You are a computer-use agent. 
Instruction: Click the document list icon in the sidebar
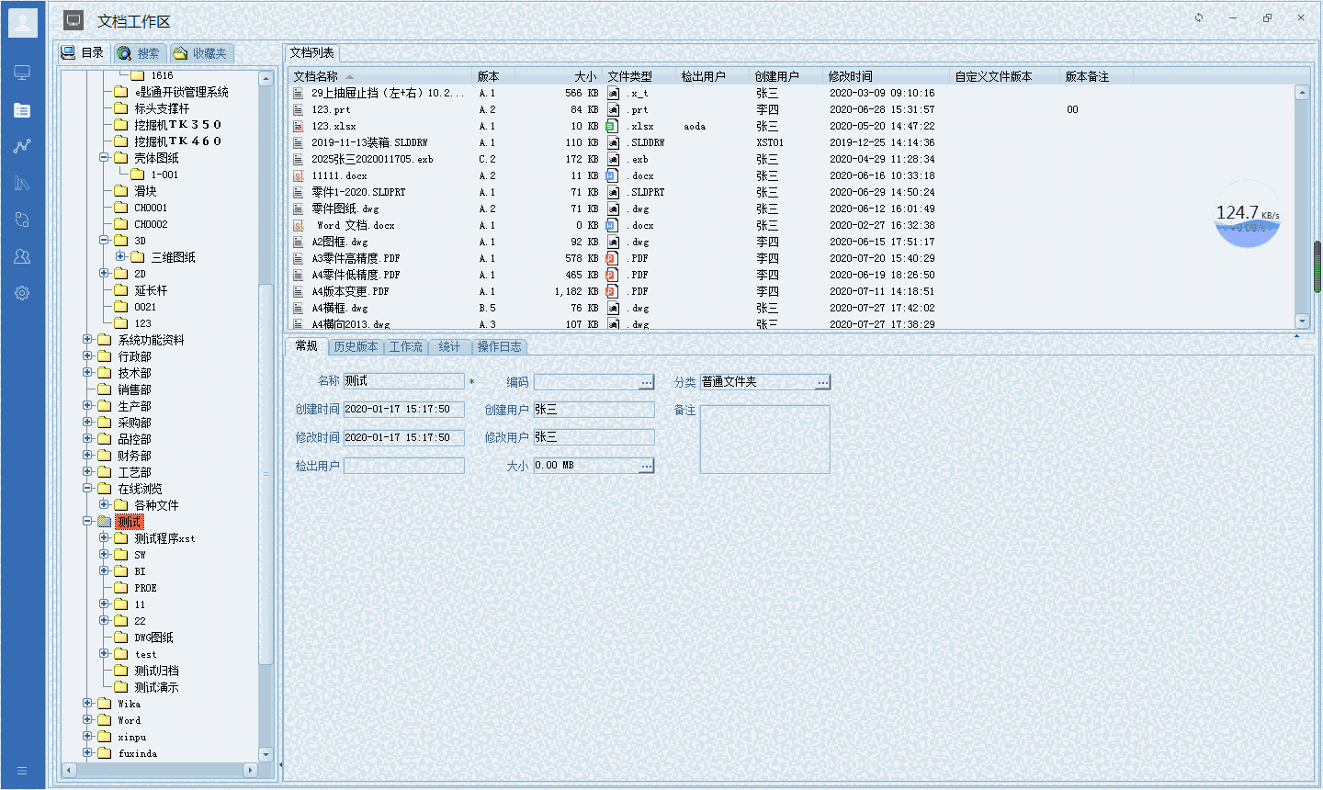point(23,108)
